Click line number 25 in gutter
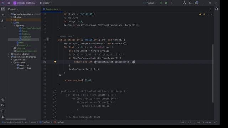The image size is (228, 128). pos(45,62)
